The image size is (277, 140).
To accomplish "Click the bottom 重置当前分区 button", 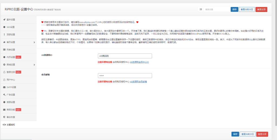I will click(248, 134).
